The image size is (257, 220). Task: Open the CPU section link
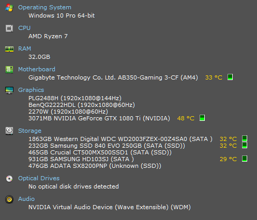point(24,28)
